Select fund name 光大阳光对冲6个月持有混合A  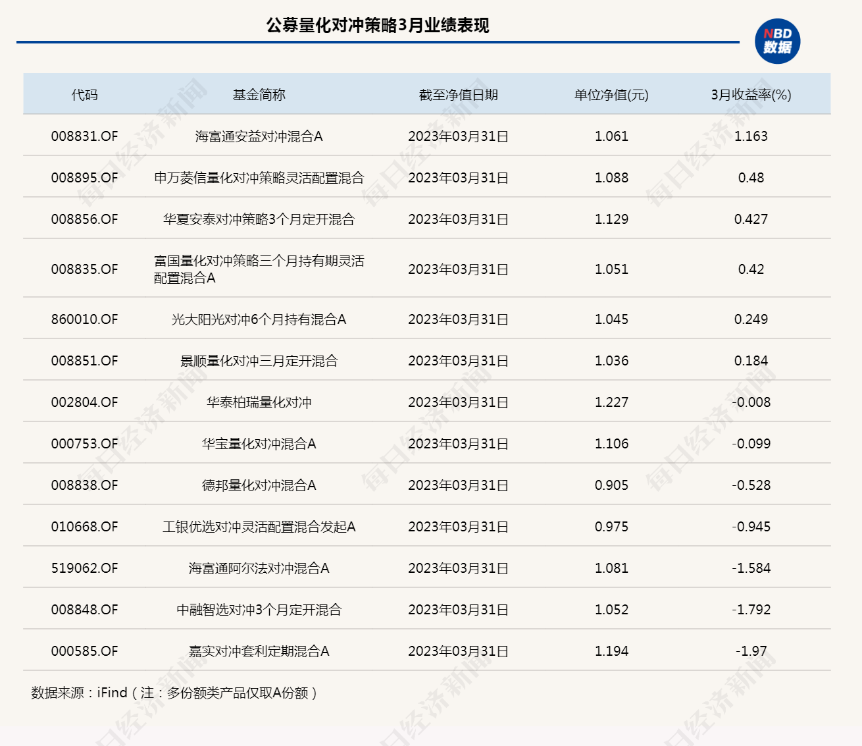click(259, 319)
